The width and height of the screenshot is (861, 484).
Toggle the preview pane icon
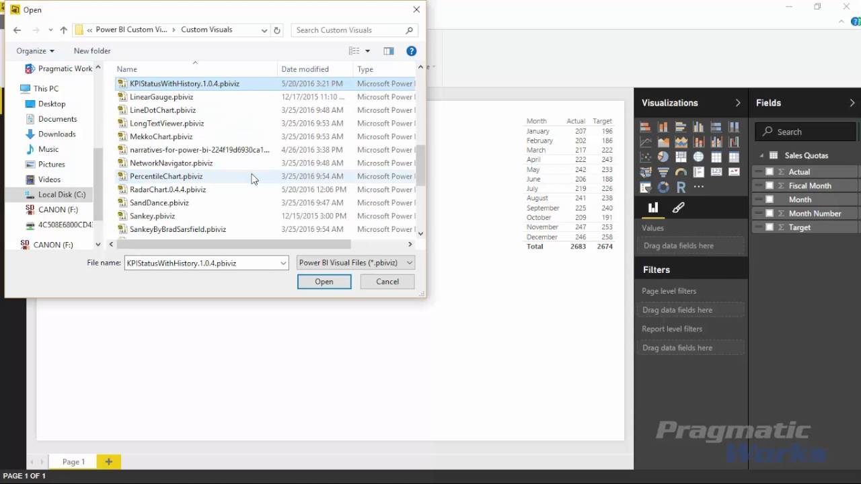pyautogui.click(x=389, y=51)
